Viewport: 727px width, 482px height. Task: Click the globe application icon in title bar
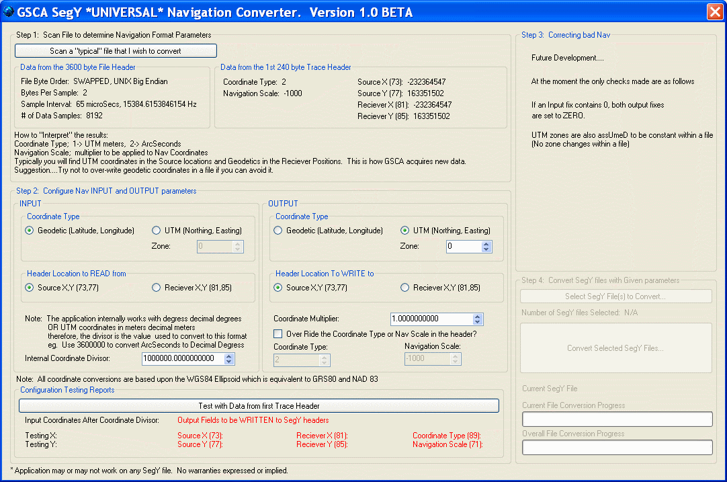point(8,11)
